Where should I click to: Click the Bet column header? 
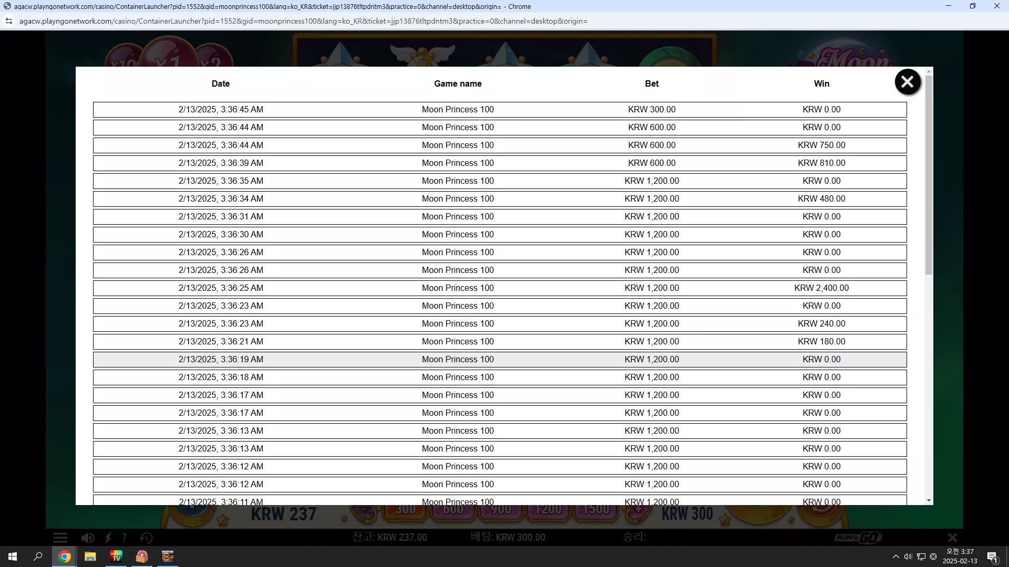tap(652, 83)
